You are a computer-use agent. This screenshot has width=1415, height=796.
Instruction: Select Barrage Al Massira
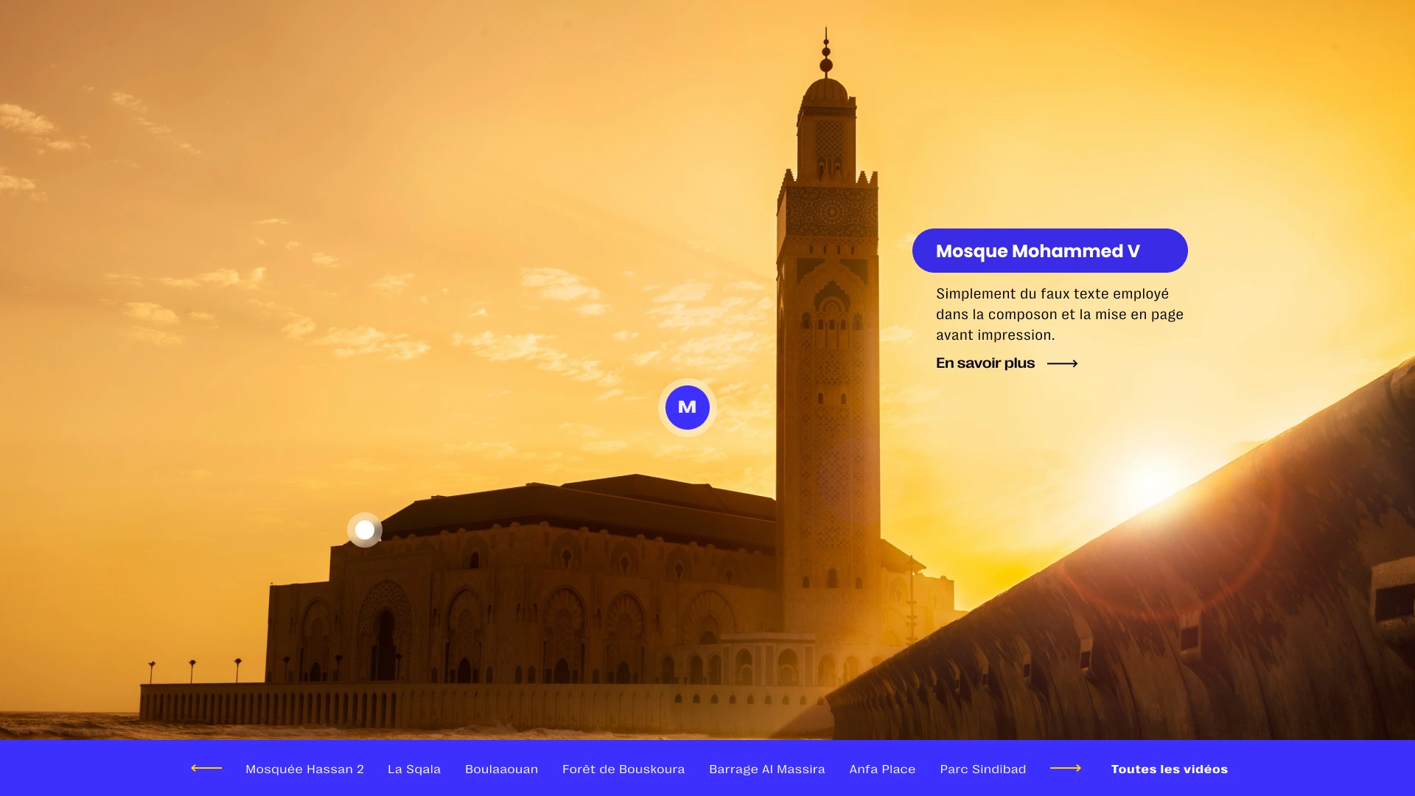pos(766,769)
